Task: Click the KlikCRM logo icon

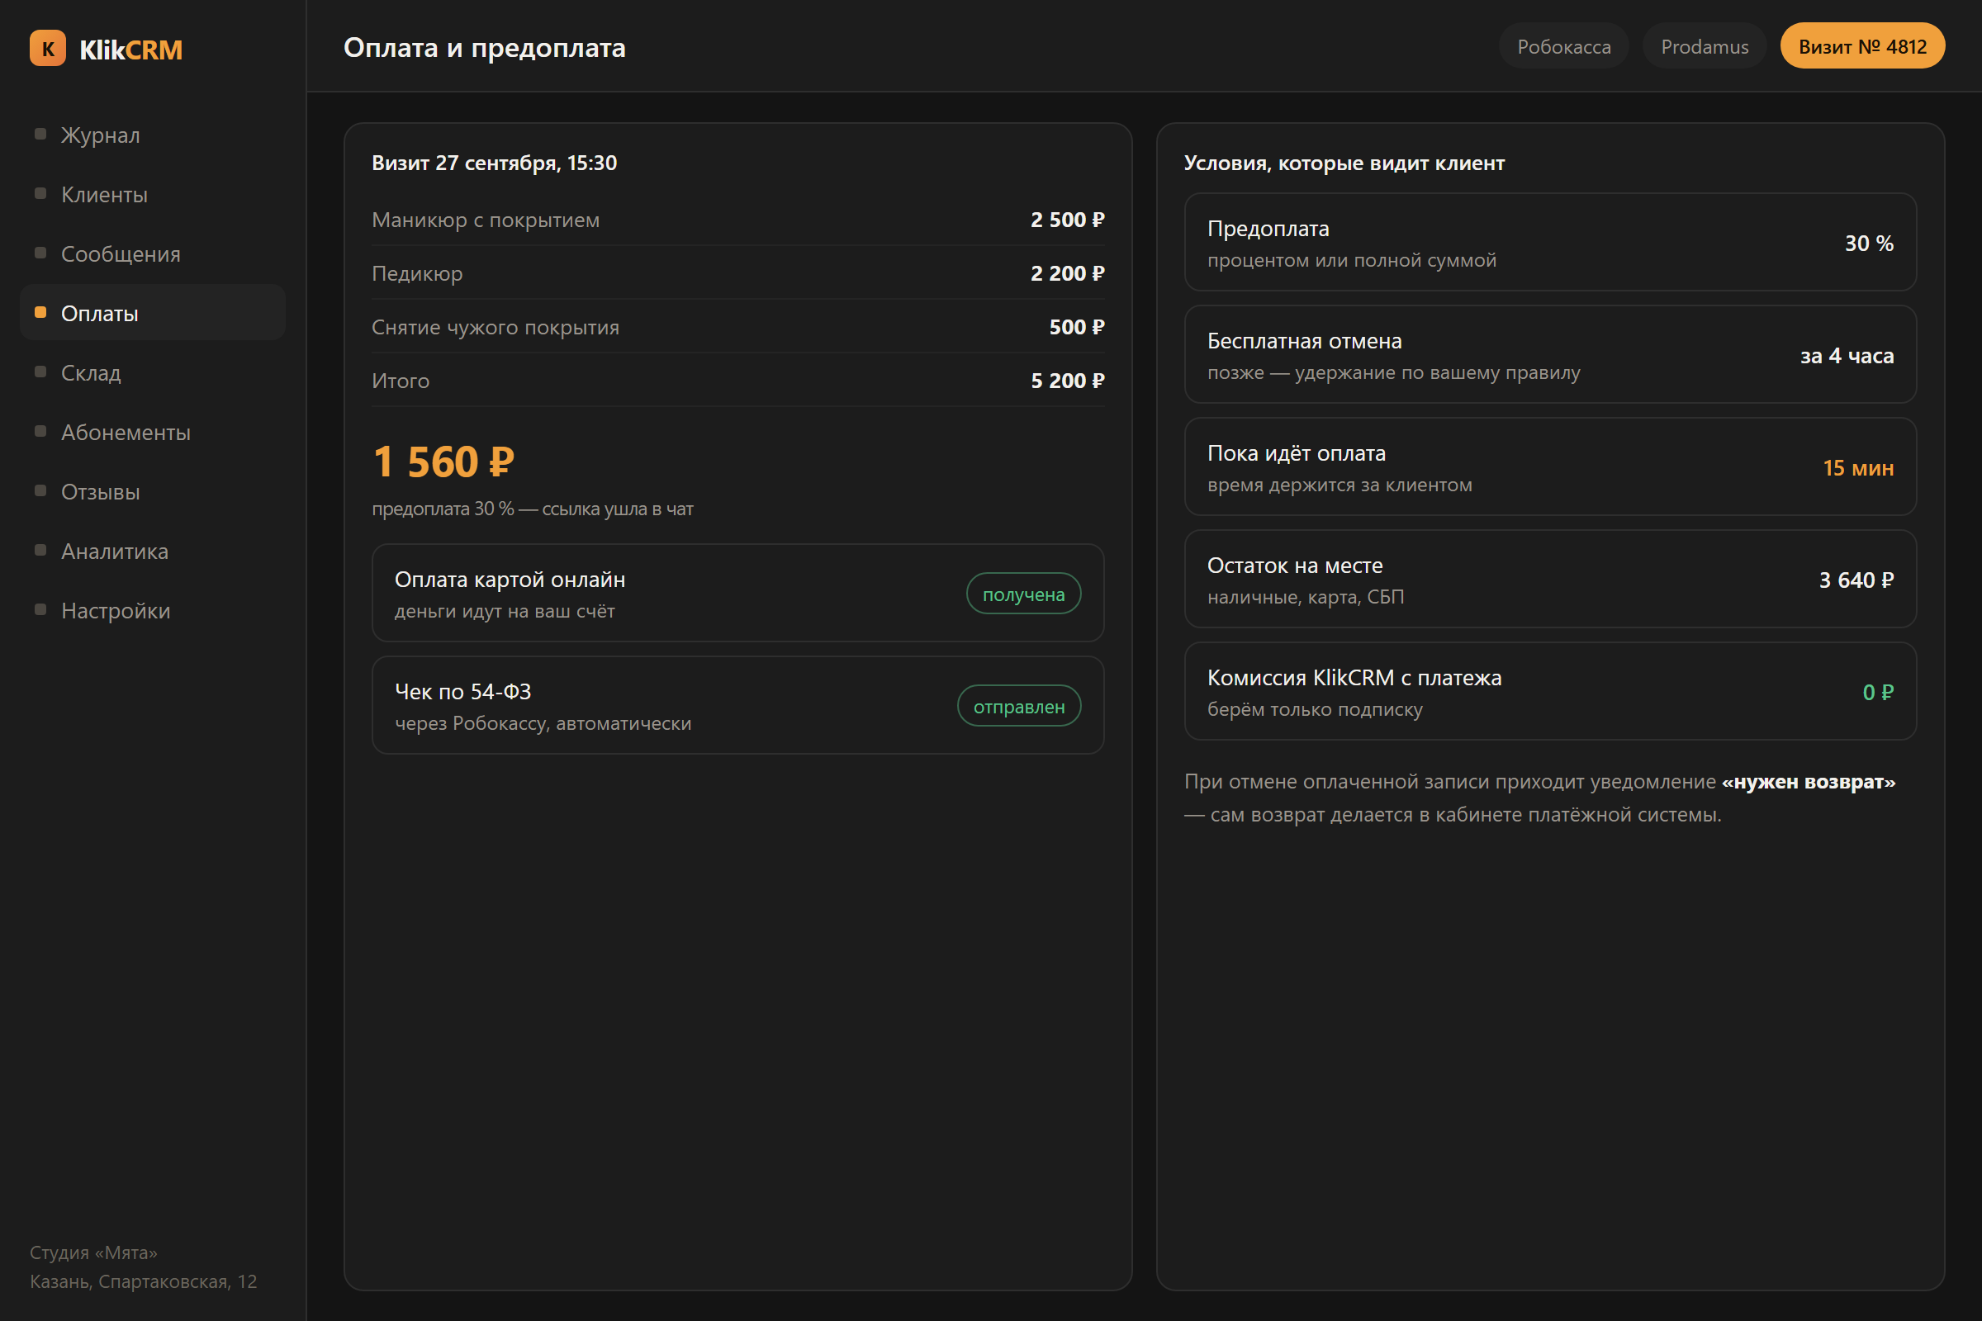Action: tap(47, 48)
